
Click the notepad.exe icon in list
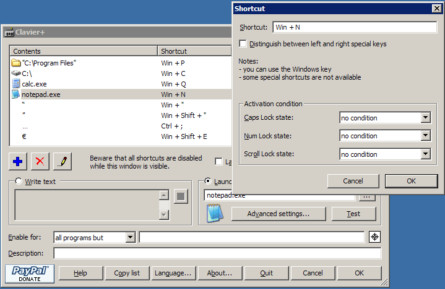(x=16, y=94)
